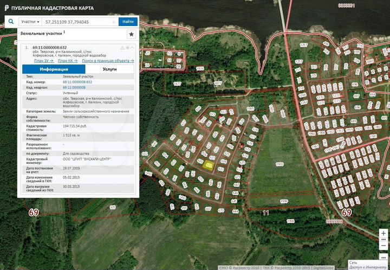Clear the search field with the X
Screen dimensions: 390x270
pos(114,22)
